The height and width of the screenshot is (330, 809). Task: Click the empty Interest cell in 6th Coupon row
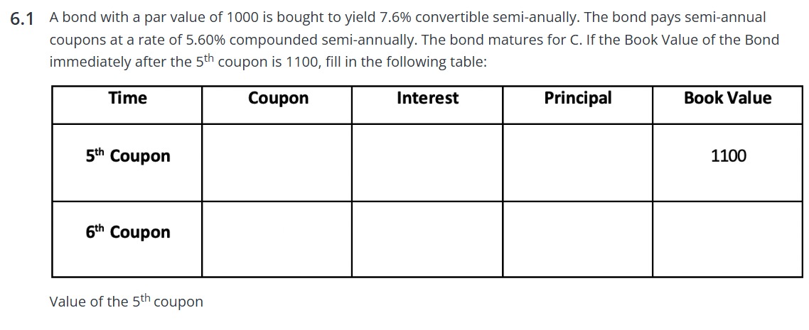click(427, 239)
